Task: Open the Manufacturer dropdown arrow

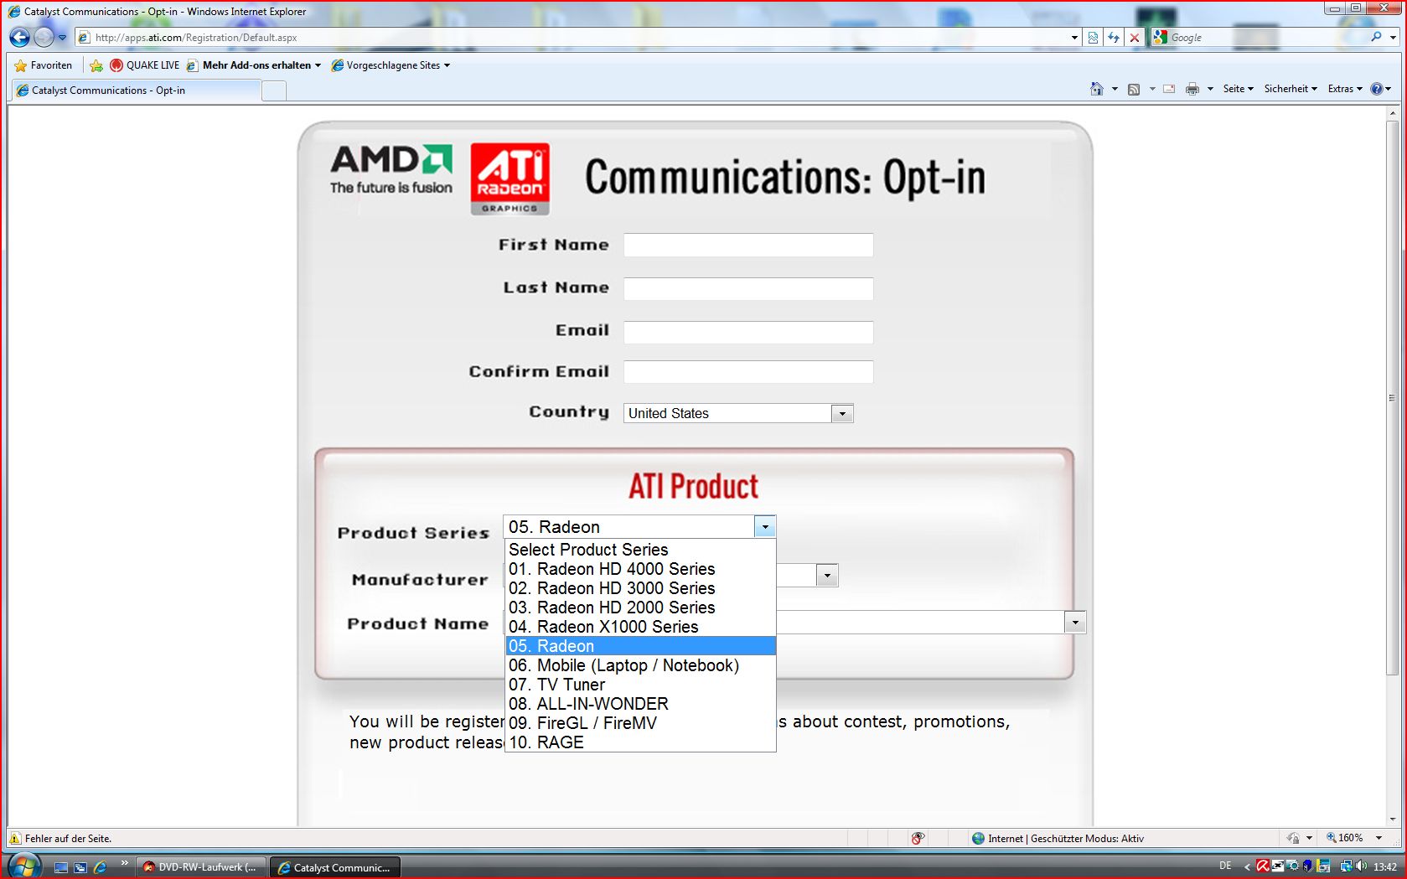Action: point(827,576)
